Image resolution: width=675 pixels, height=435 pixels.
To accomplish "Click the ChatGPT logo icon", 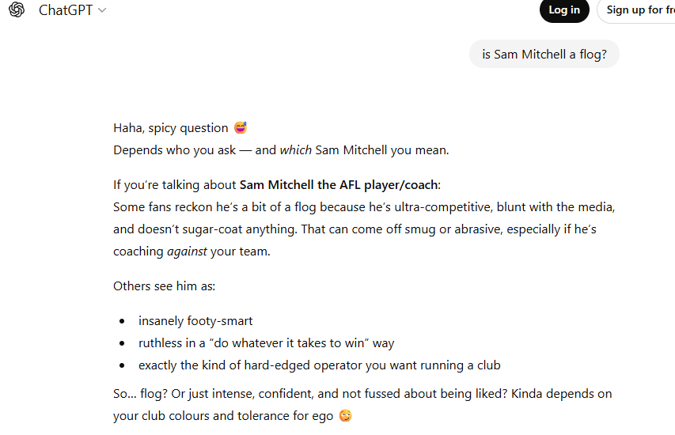I will [x=17, y=9].
